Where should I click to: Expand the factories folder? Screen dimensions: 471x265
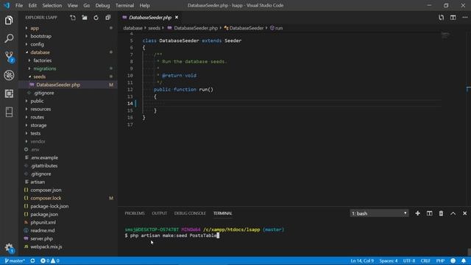68,60
